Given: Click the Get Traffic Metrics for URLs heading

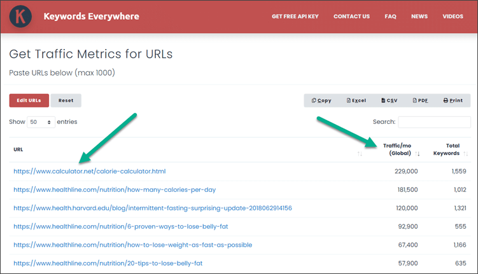Looking at the screenshot, I should coord(91,54).
